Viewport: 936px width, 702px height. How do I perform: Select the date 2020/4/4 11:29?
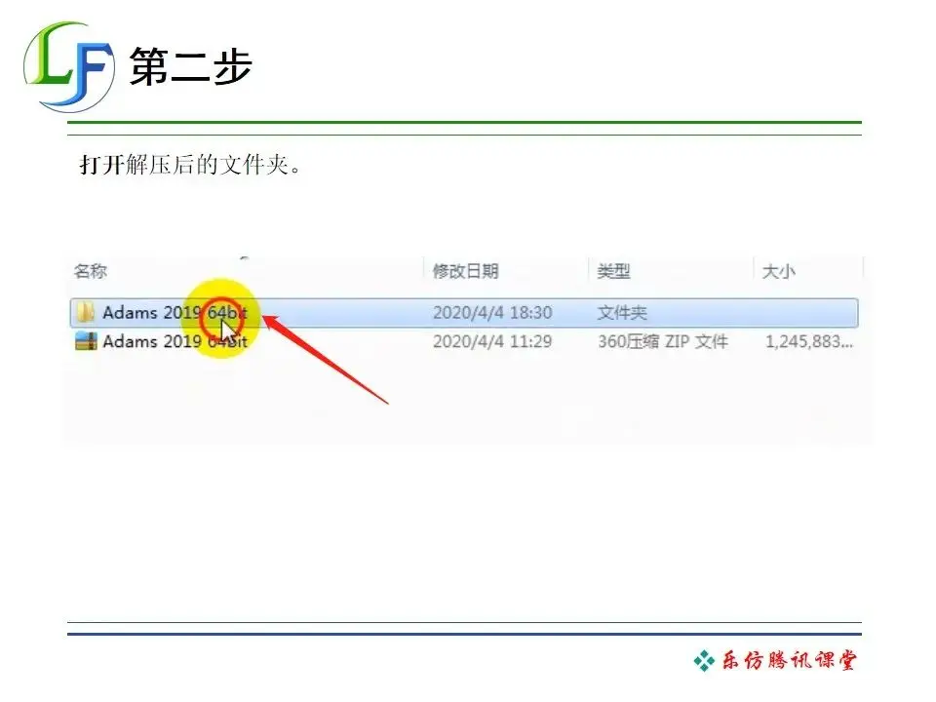tap(492, 341)
